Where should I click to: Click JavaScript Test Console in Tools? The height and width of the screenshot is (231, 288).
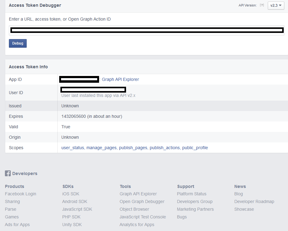(143, 217)
